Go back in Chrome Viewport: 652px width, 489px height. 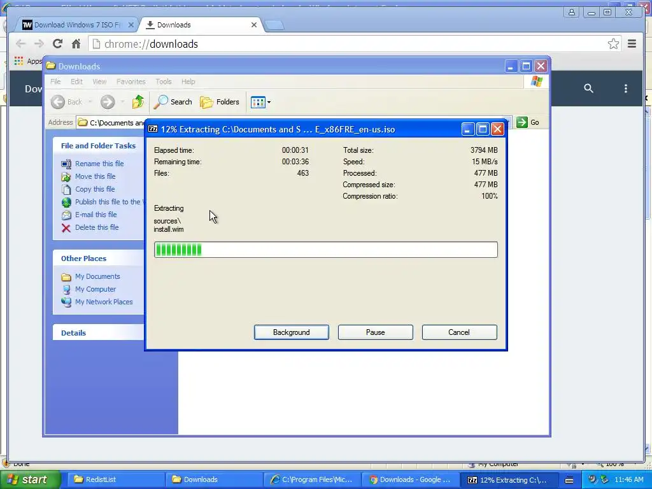(20, 44)
